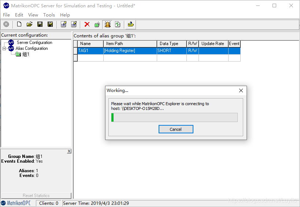Click the 组1 green folder icon

(18, 55)
